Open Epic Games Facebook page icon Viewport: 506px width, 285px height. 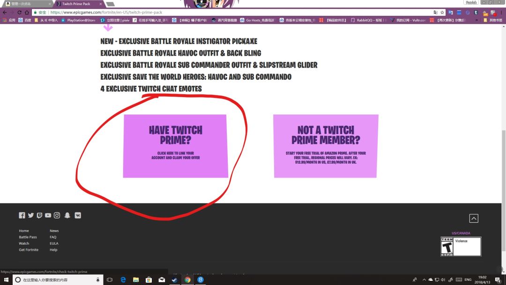click(x=22, y=215)
